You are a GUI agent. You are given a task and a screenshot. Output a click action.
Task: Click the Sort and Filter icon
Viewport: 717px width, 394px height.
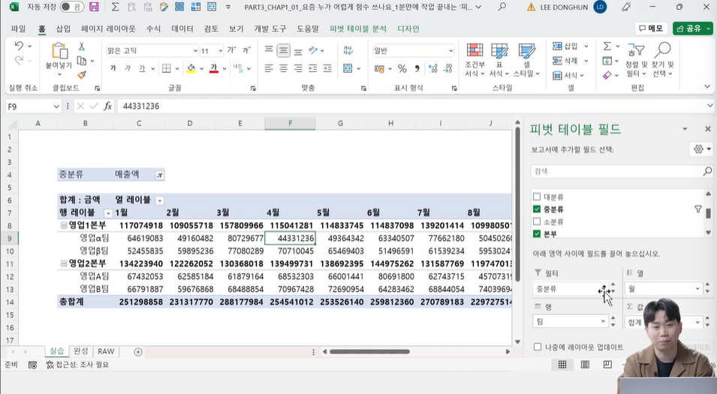(x=636, y=50)
